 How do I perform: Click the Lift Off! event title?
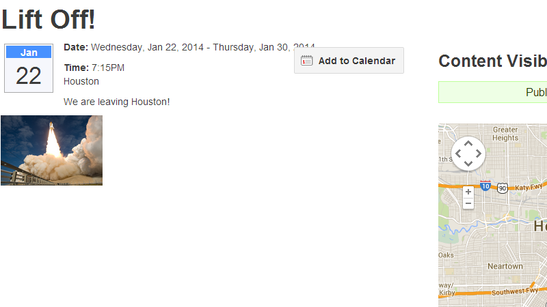[x=49, y=19]
